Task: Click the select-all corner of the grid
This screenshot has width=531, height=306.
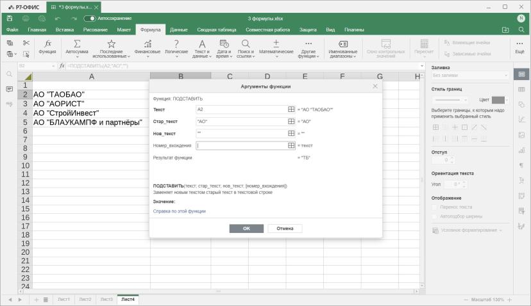Action: 25,77
